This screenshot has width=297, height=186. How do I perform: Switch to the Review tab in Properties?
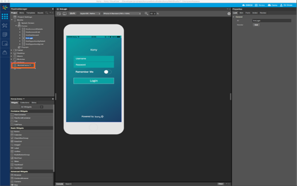coord(263,13)
